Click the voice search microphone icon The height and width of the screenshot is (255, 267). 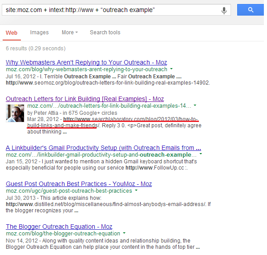click(224, 10)
